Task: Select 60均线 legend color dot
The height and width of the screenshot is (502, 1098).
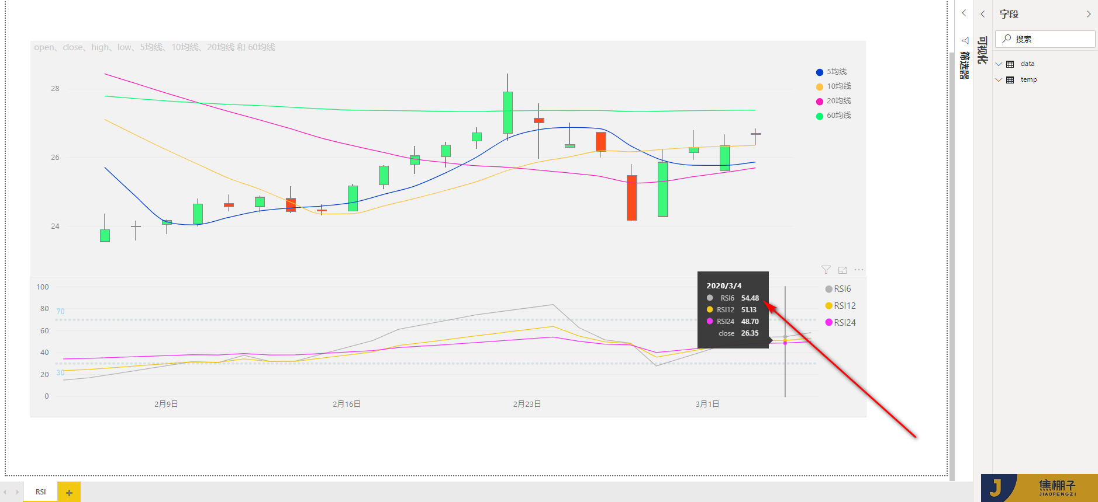Action: point(819,116)
